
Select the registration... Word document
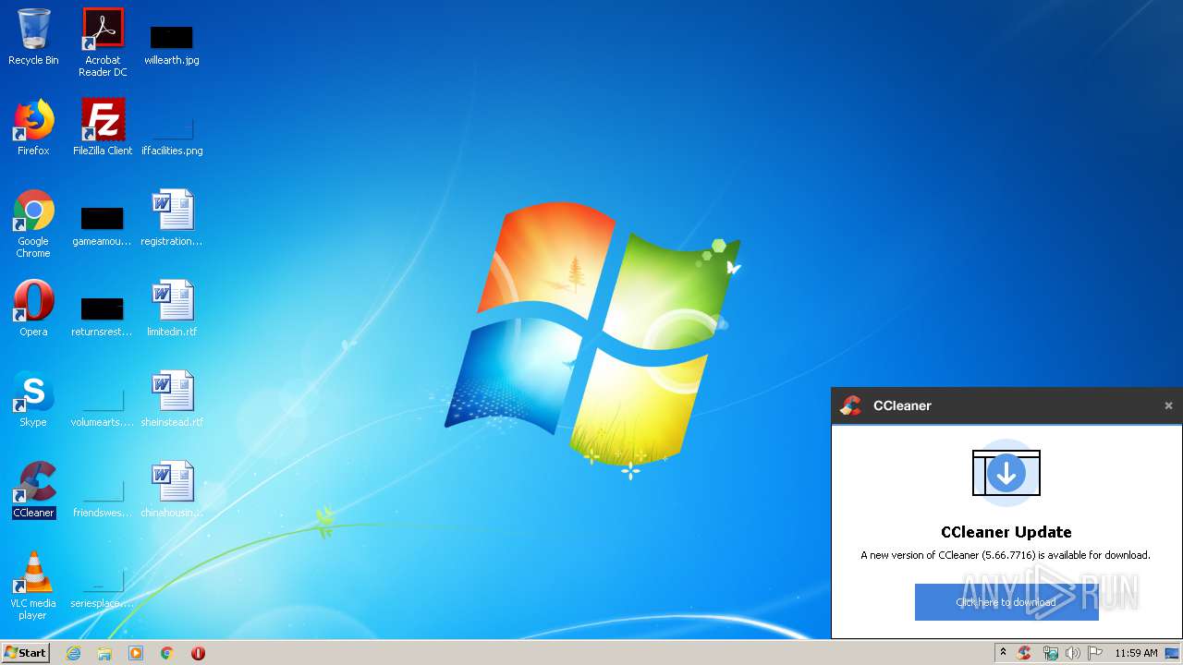pos(172,219)
